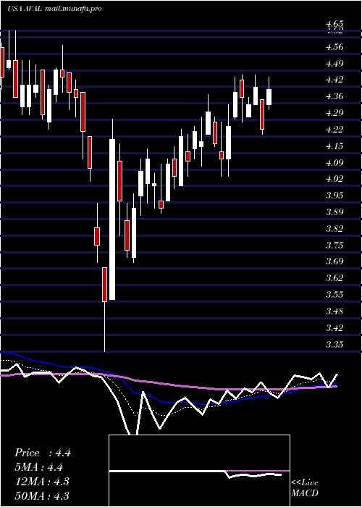The width and height of the screenshot is (362, 507).
Task: Click the tallest white candlestick body
Action: [112, 219]
